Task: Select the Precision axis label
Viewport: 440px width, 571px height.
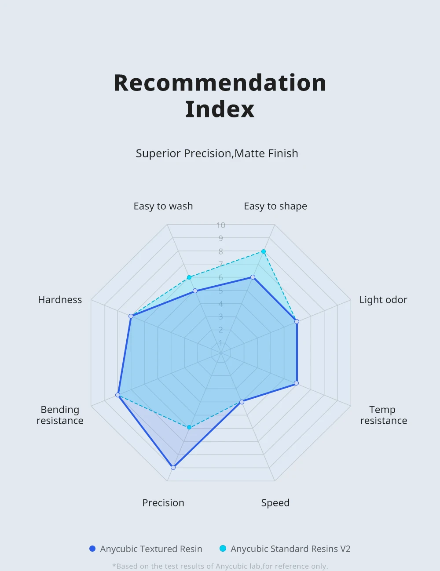Action: click(163, 503)
